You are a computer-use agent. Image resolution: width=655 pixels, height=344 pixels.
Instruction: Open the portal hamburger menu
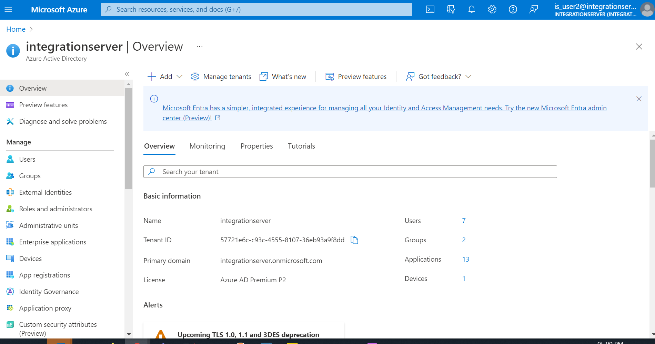(8, 9)
